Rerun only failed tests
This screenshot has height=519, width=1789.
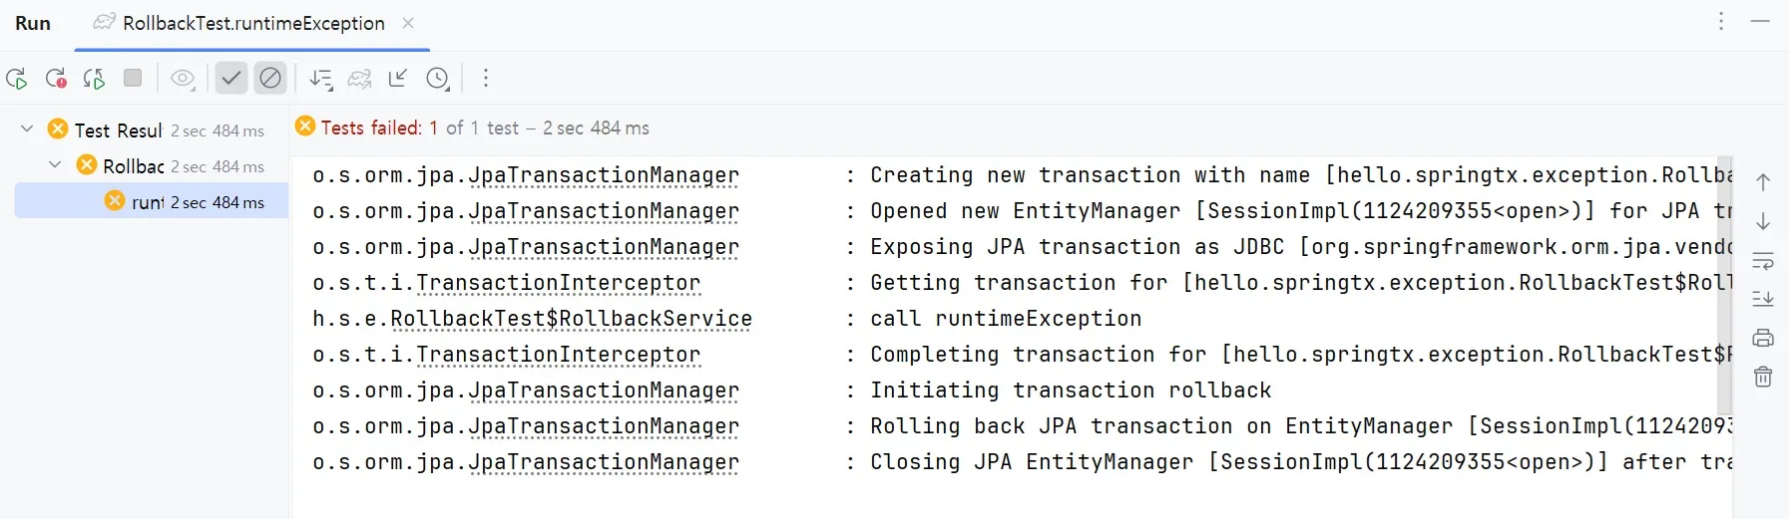[56, 79]
